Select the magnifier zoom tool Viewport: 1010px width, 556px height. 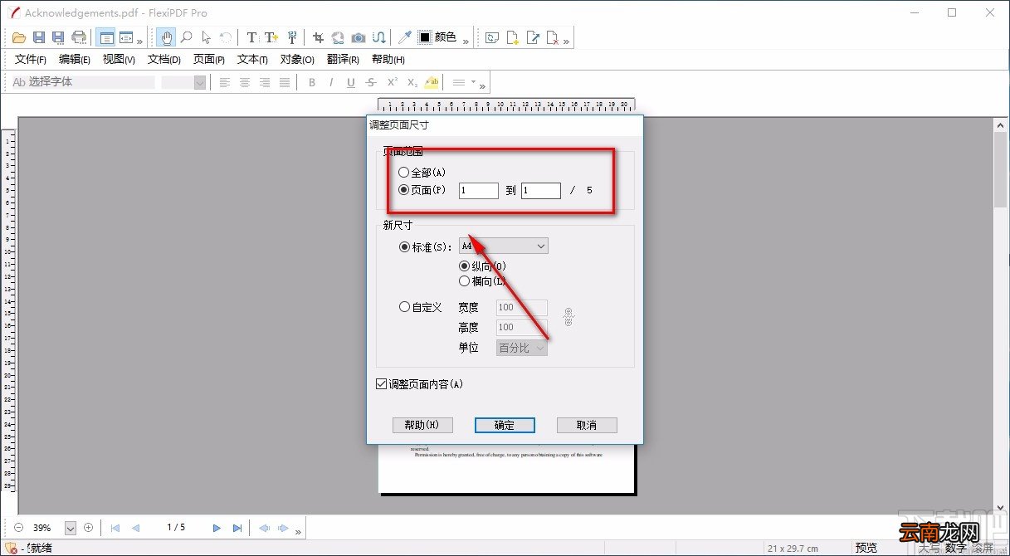[187, 37]
